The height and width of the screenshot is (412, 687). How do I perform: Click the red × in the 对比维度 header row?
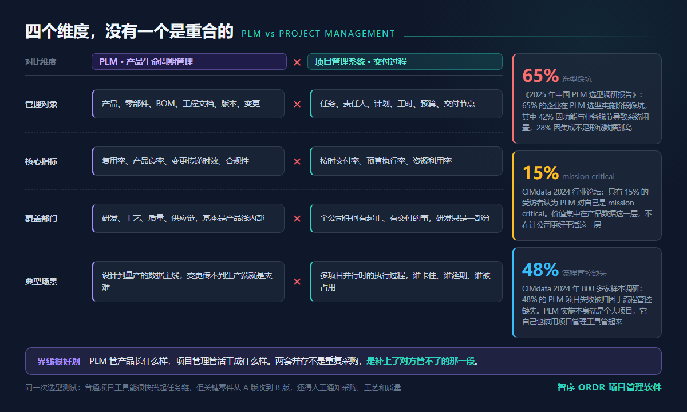point(297,62)
